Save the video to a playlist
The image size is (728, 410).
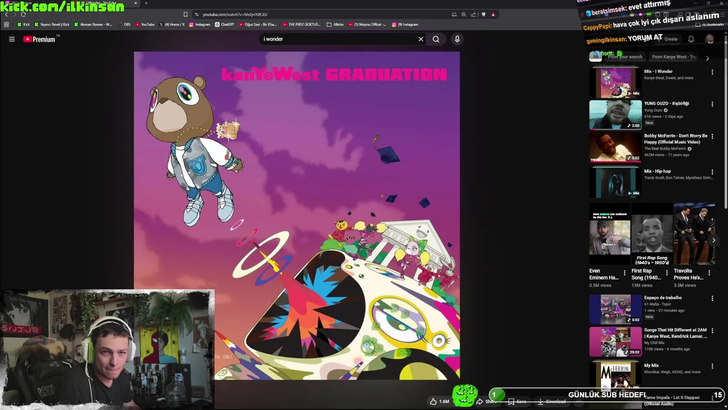(517, 401)
